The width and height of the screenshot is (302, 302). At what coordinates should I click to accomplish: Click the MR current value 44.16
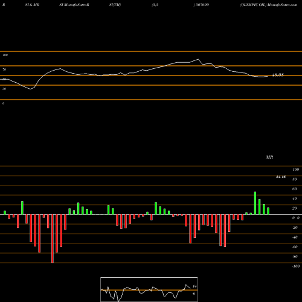(281, 177)
